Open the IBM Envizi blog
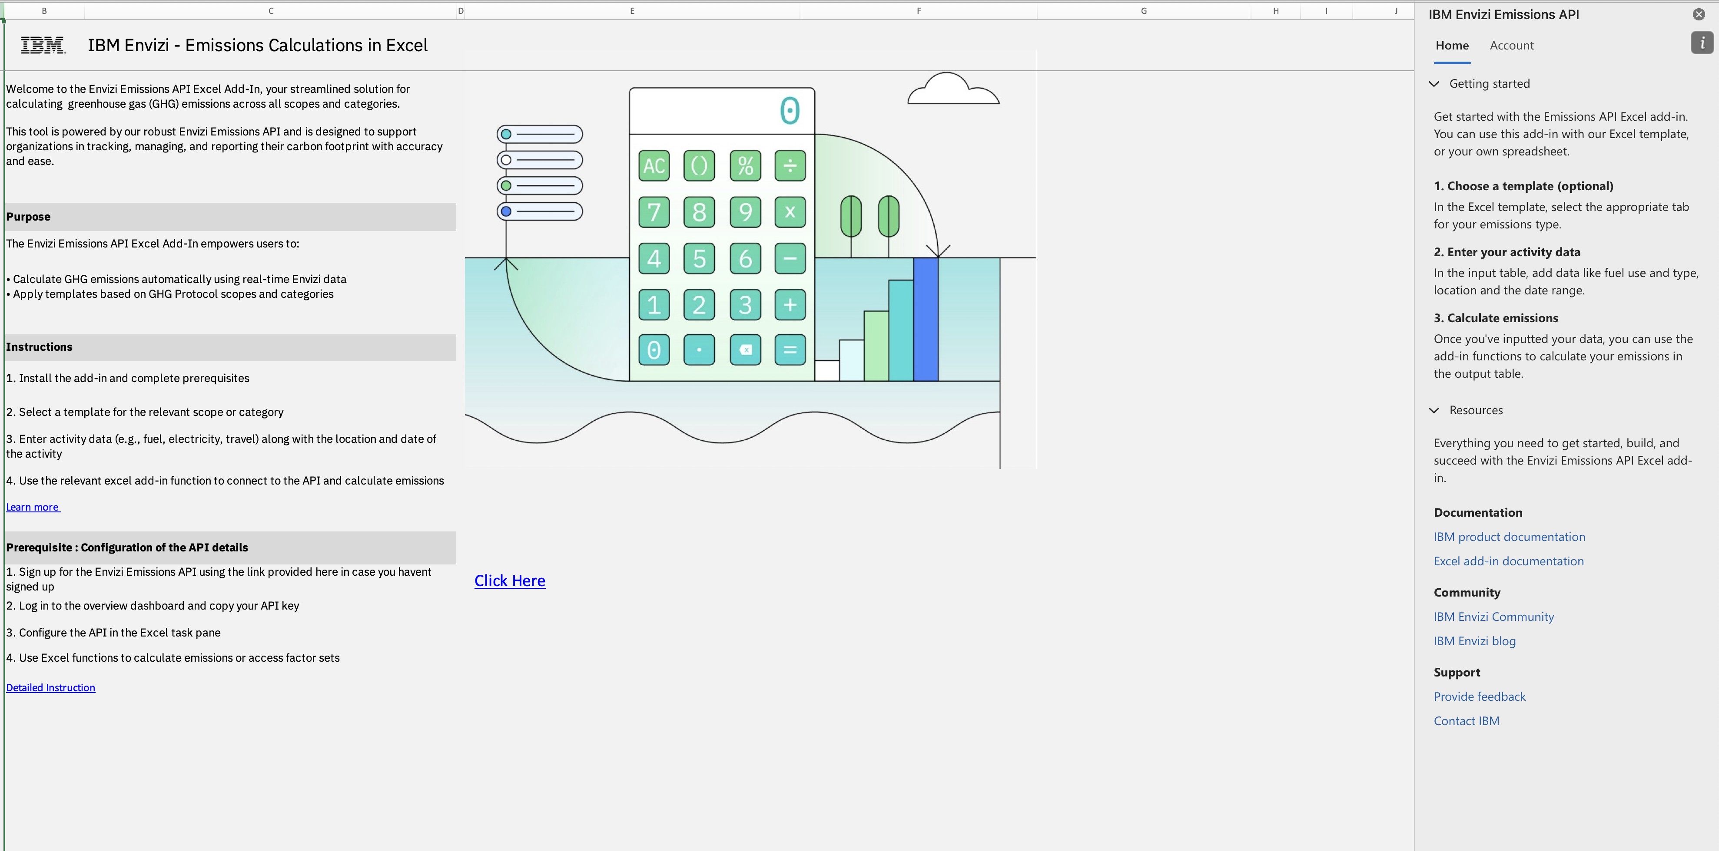This screenshot has width=1719, height=851. pos(1474,641)
